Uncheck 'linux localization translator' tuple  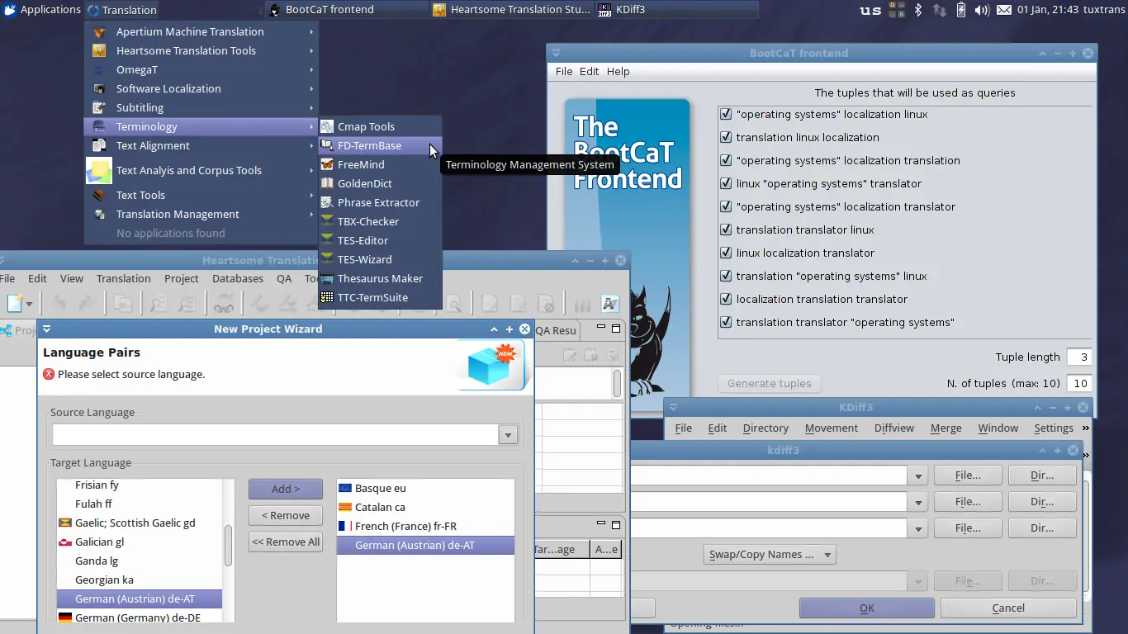pyautogui.click(x=726, y=253)
